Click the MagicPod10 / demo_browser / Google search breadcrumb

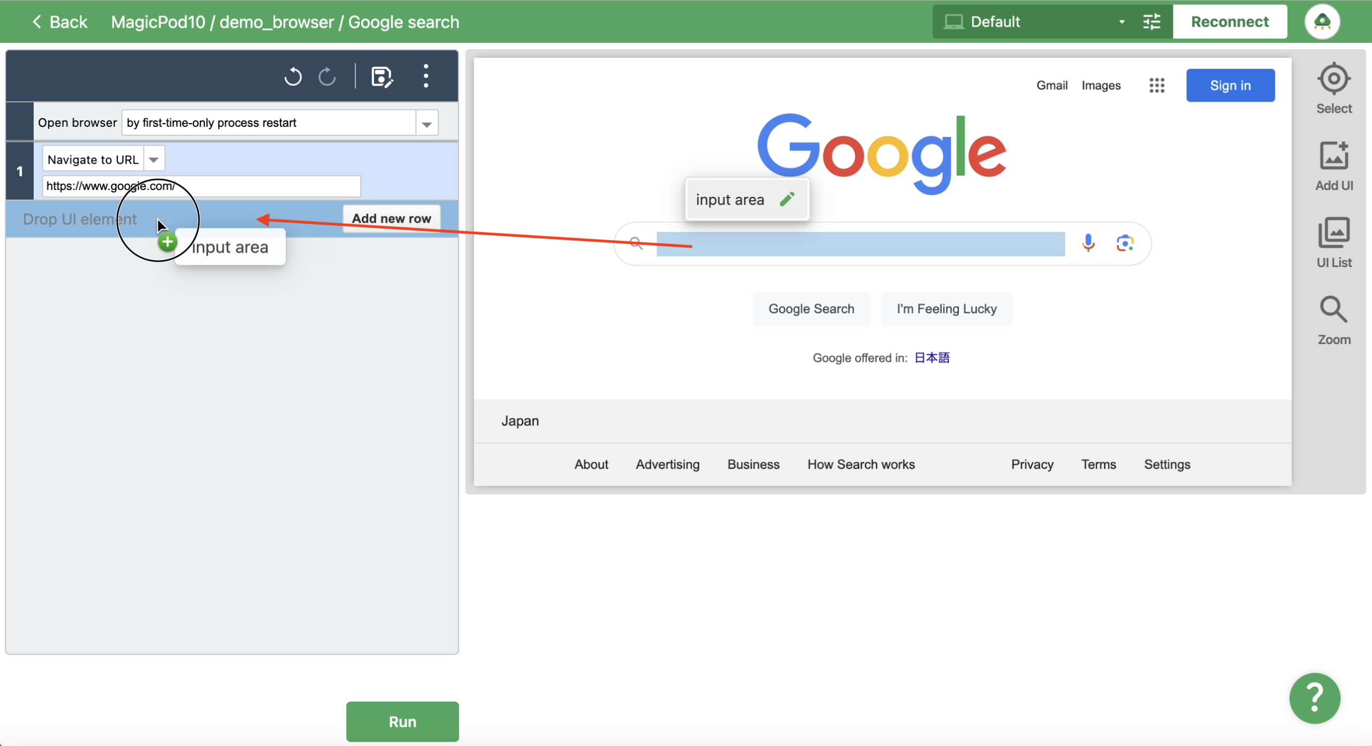click(x=285, y=22)
